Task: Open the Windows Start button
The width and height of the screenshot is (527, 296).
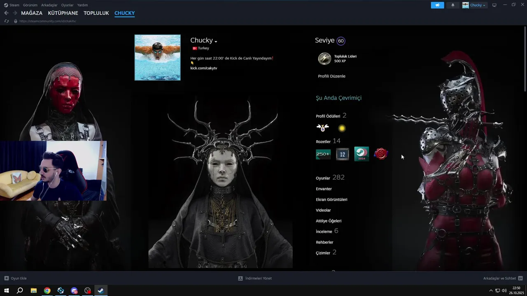Action: pos(7,290)
